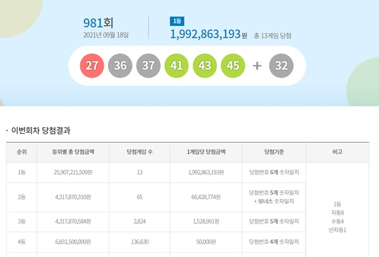379x257 pixels.
Task: Click the 1게임당 당첨금액 column header
Action: click(x=206, y=152)
